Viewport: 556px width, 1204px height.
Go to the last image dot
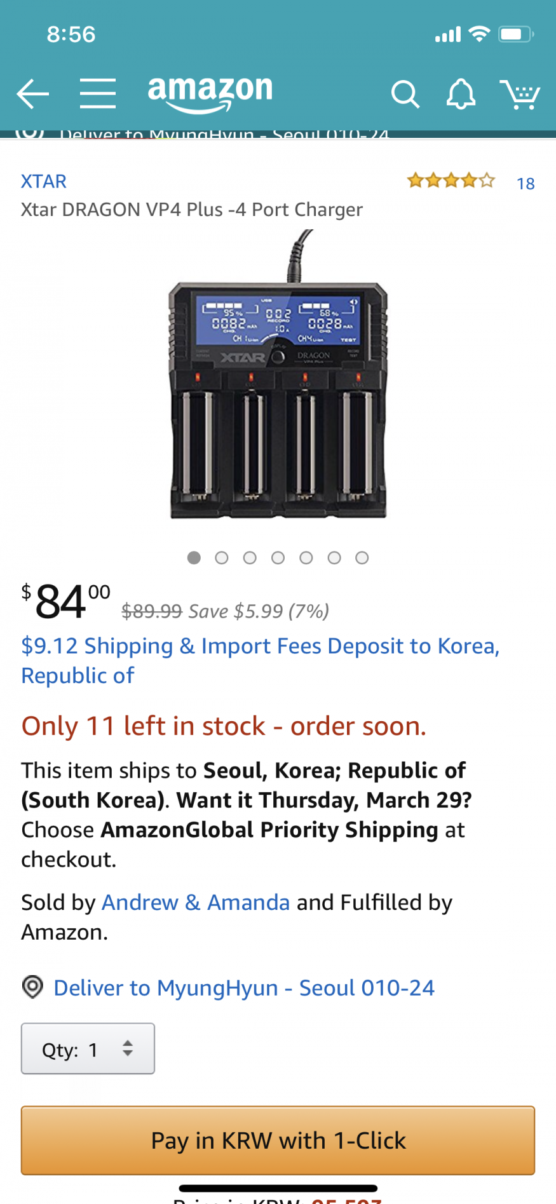point(362,558)
